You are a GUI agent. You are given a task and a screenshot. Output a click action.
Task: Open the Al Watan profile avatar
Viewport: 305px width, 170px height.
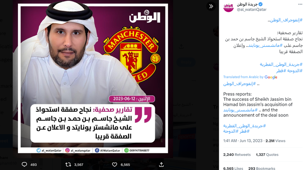point(228,7)
